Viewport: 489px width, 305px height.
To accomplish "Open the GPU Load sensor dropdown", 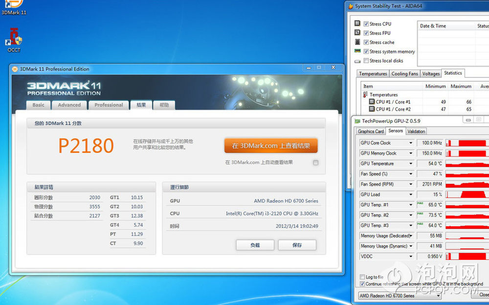I will pos(411,194).
